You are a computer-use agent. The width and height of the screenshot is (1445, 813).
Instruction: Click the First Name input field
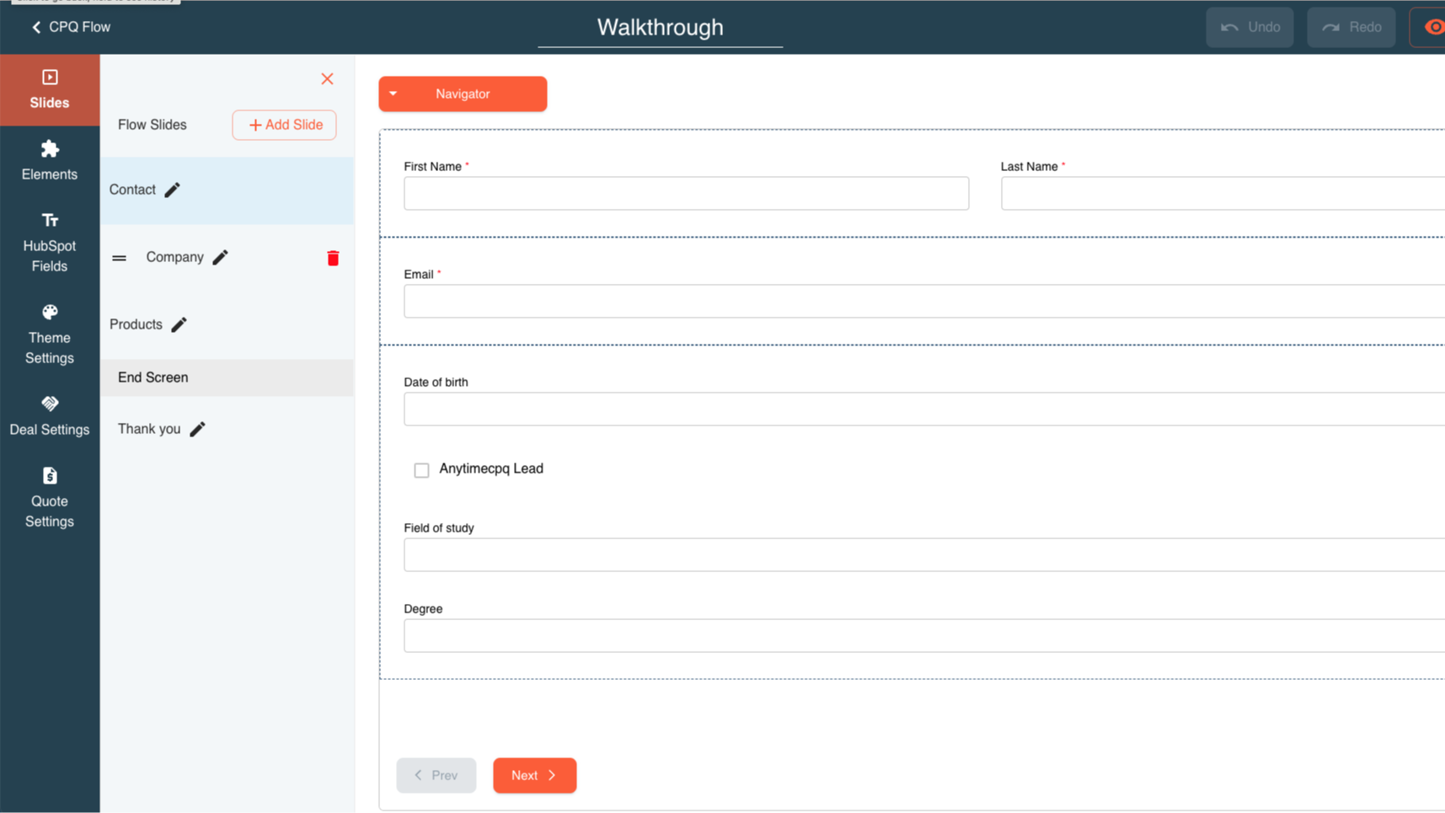pos(687,194)
